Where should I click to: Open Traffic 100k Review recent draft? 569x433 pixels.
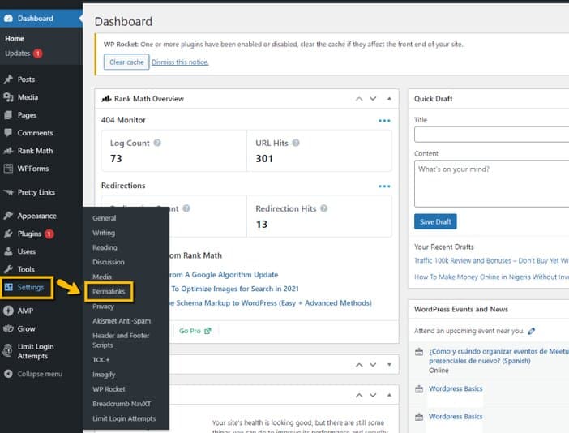click(491, 260)
